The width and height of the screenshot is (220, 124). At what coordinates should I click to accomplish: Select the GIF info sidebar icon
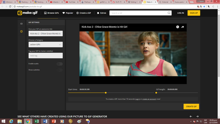[x=21, y=31]
